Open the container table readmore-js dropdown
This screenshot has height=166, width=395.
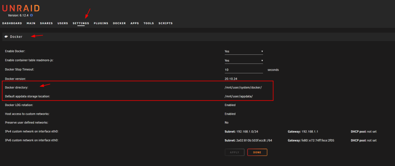(x=244, y=61)
